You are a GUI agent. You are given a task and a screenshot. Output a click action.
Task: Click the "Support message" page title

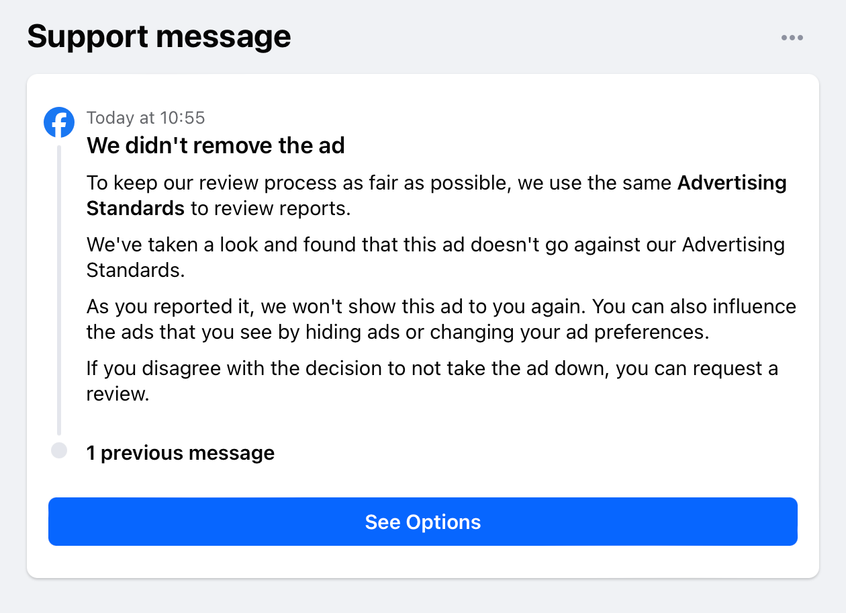(x=159, y=36)
